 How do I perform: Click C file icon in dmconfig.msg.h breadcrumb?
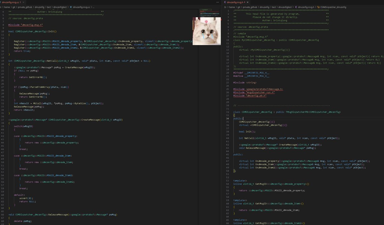tap(296, 7)
